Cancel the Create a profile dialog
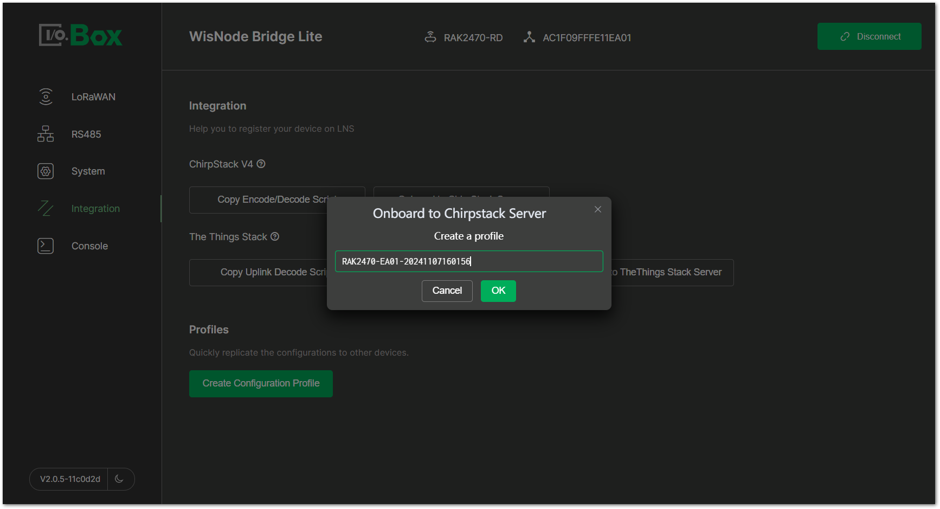Viewport: 940px width, 509px height. [x=447, y=291]
